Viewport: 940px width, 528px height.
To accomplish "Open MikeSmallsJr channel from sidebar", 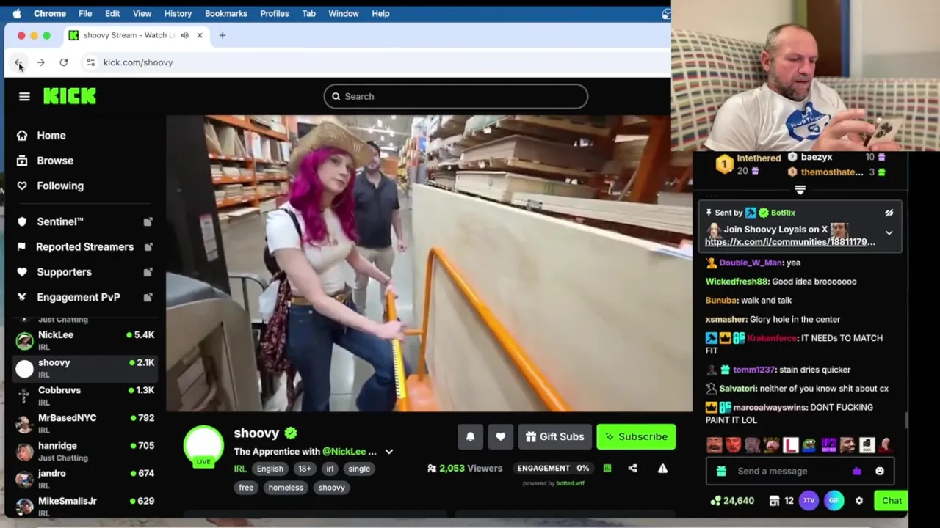I will tap(84, 507).
